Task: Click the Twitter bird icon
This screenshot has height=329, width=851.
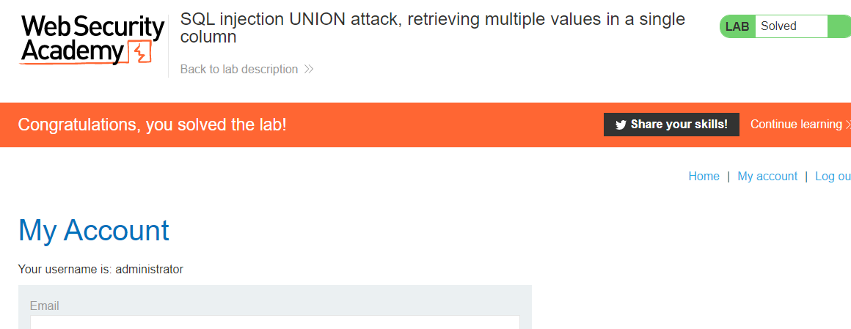Action: [621, 125]
